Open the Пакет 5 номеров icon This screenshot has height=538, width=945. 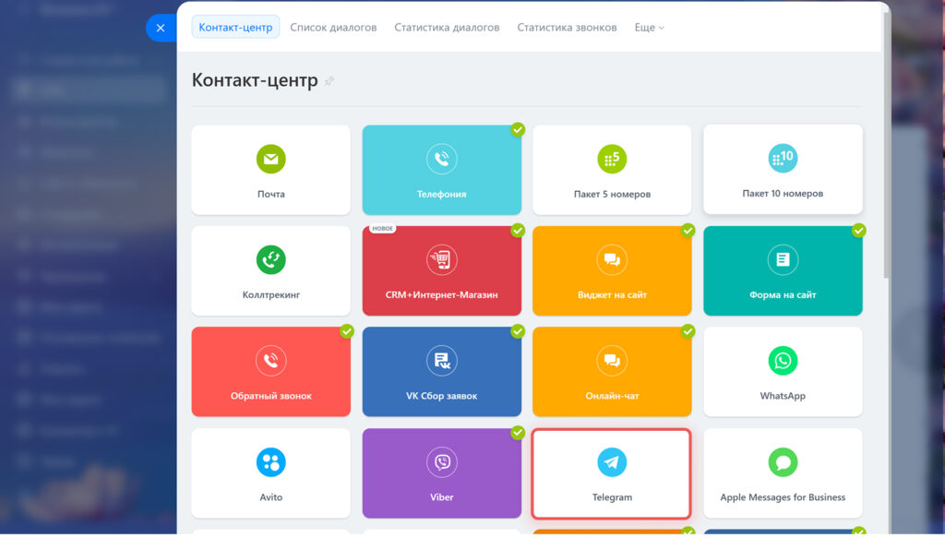[612, 159]
